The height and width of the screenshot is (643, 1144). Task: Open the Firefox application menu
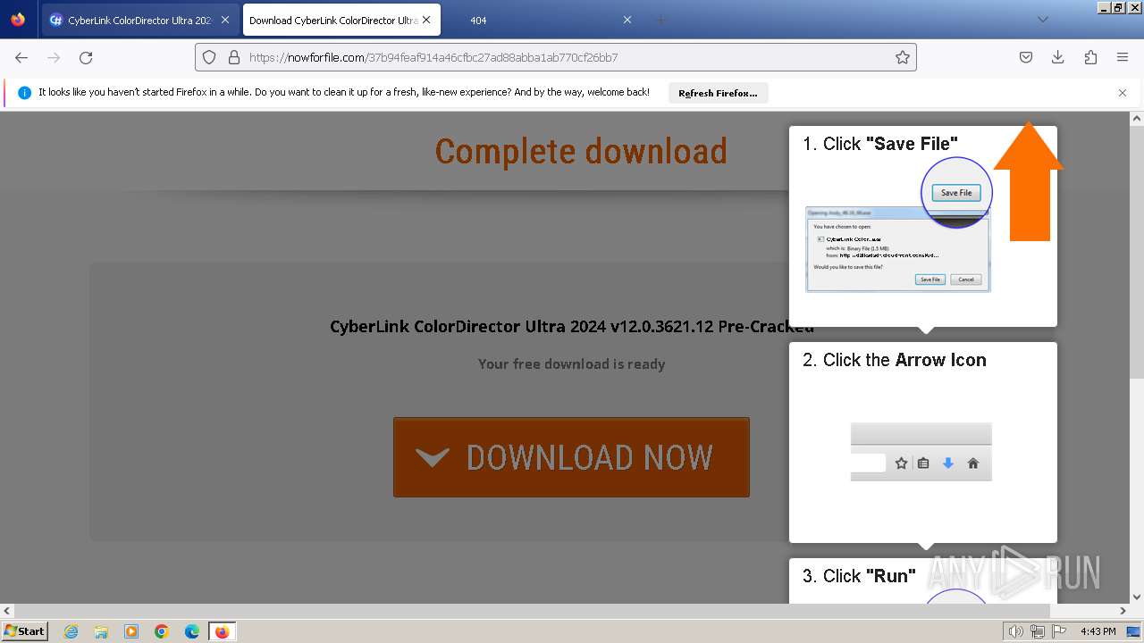point(1123,57)
